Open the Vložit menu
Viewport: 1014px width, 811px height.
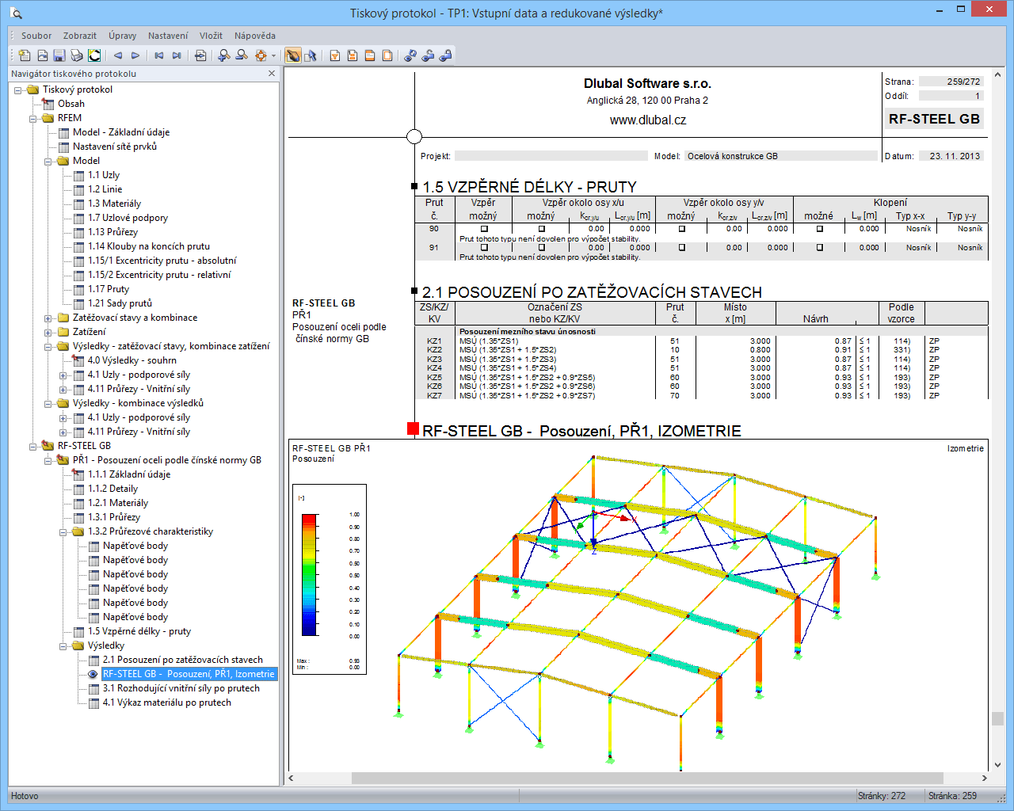coord(212,36)
